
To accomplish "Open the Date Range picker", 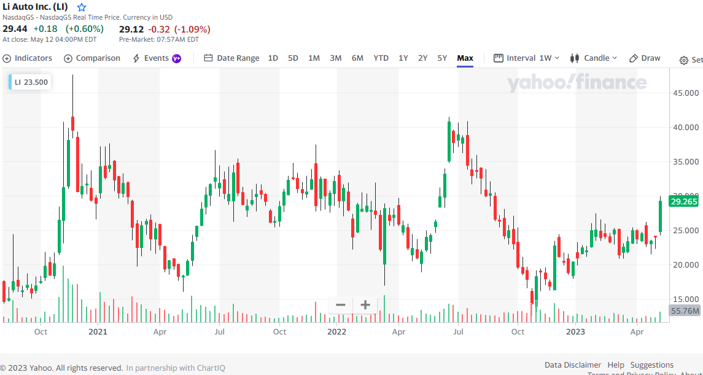I will (232, 58).
